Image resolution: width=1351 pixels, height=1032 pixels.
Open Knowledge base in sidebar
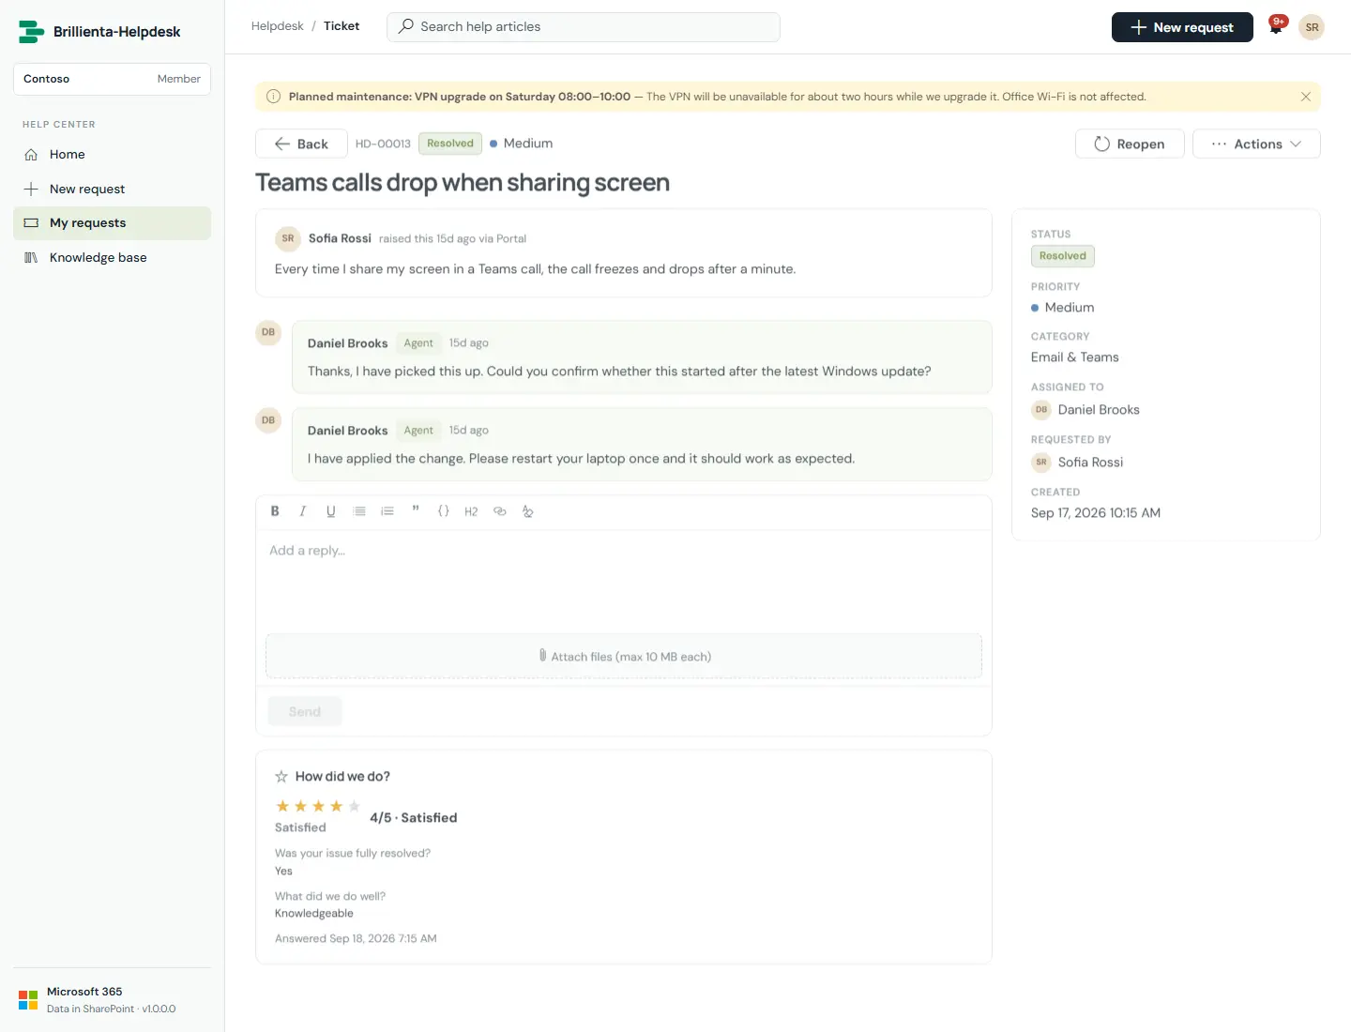(112, 258)
